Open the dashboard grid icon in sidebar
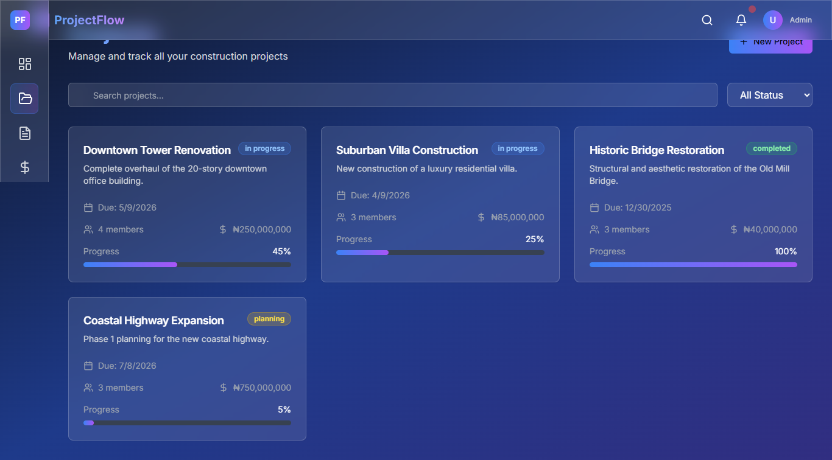Screen dimensions: 832x460 24,64
